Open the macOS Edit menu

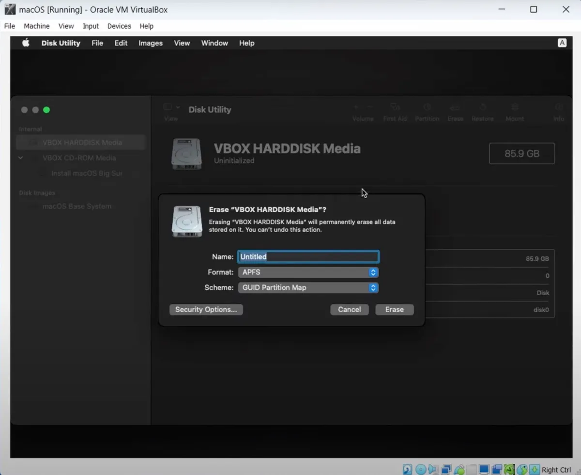coord(121,43)
